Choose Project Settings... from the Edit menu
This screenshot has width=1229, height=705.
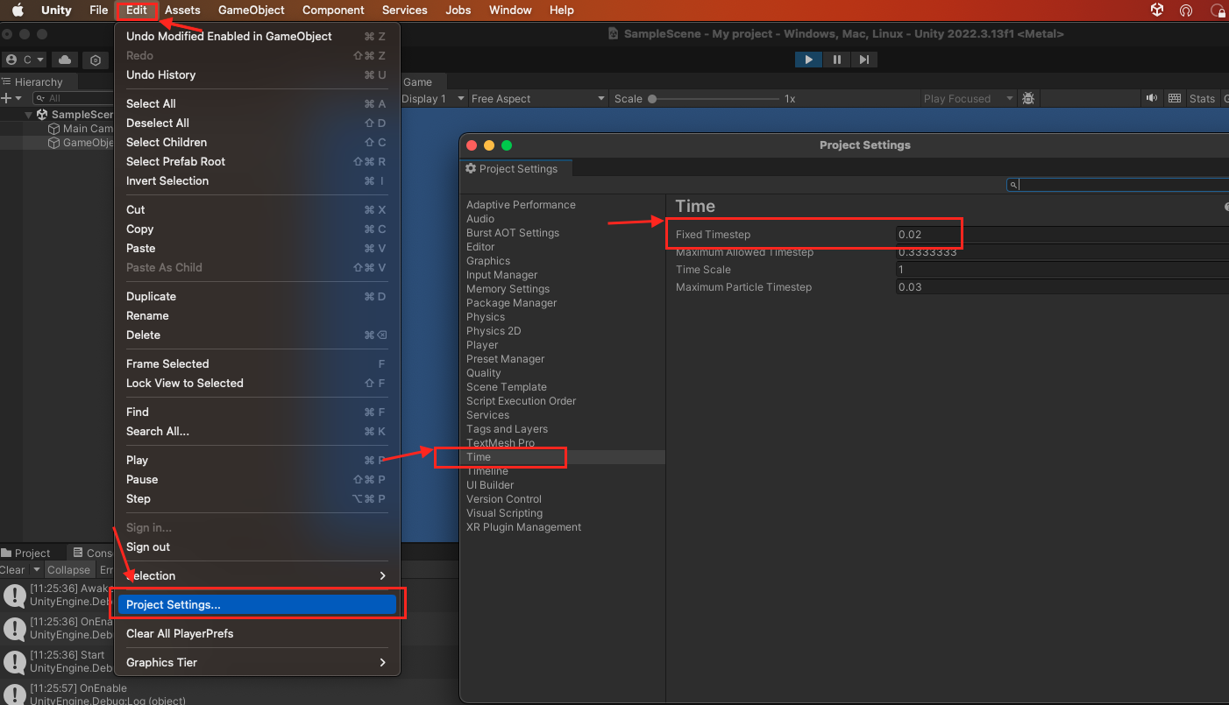coord(257,604)
